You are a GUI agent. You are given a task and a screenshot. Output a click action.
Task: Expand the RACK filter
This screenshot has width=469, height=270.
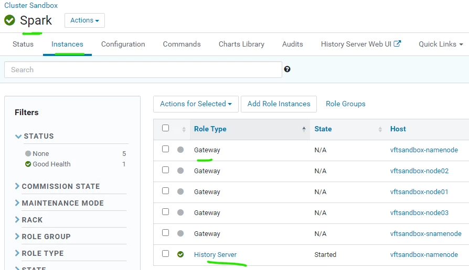tap(29, 220)
